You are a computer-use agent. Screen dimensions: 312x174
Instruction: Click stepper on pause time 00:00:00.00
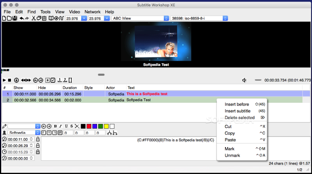[31, 158]
